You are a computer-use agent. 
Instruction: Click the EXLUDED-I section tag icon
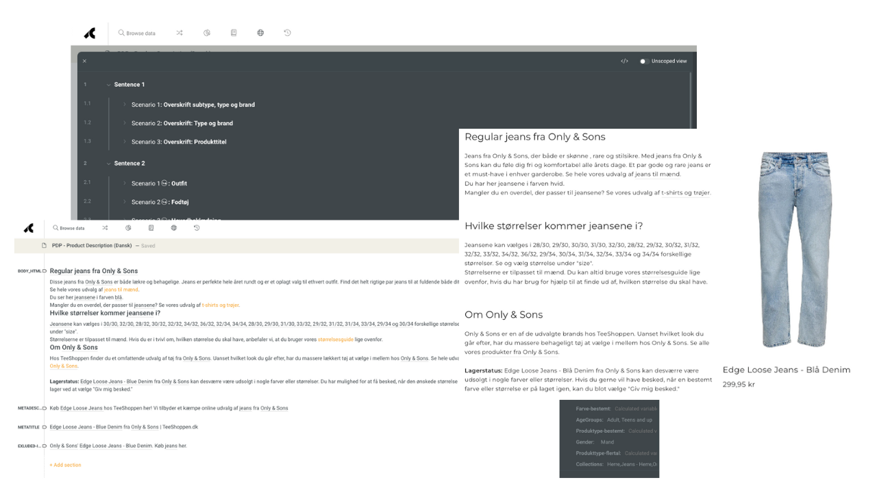point(45,446)
